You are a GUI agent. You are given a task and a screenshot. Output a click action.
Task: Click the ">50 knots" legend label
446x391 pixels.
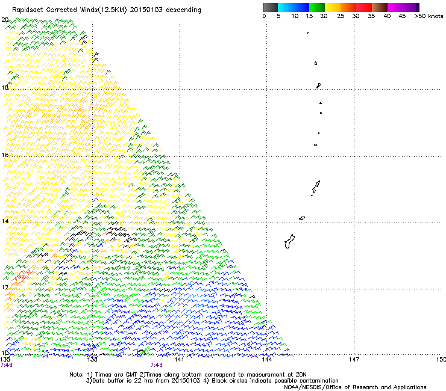[429, 16]
